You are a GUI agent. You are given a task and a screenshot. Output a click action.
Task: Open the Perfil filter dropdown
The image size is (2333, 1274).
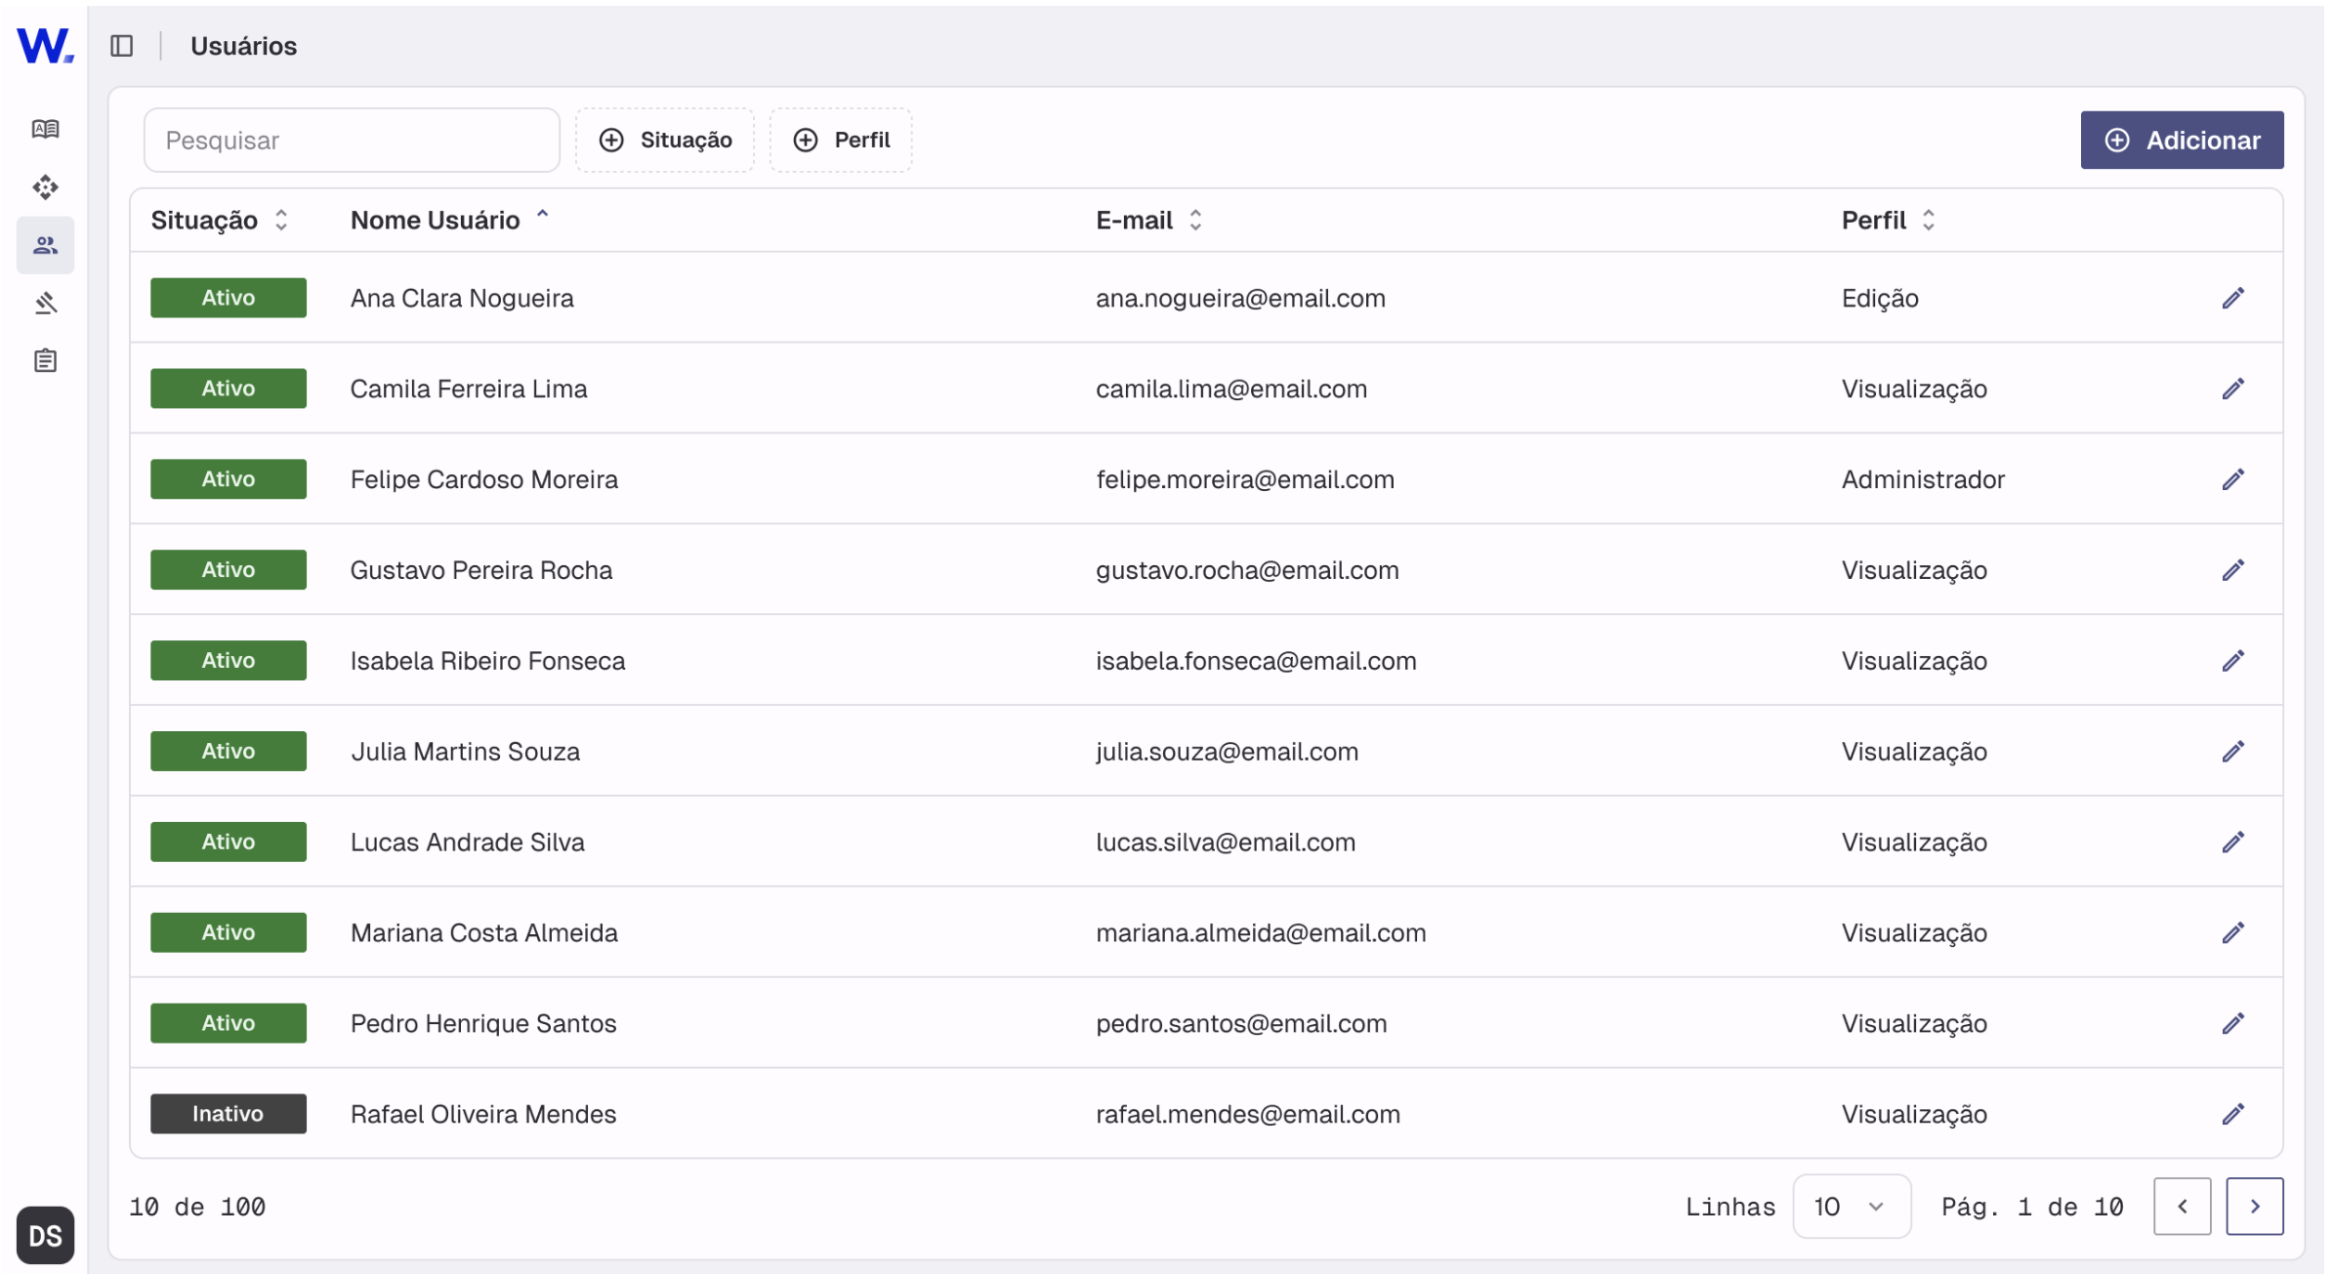(x=841, y=141)
